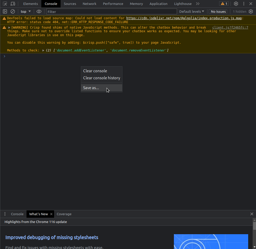This screenshot has width=256, height=249.
Task: Open the client.js?f2465fc:7 source link
Action: point(230,28)
